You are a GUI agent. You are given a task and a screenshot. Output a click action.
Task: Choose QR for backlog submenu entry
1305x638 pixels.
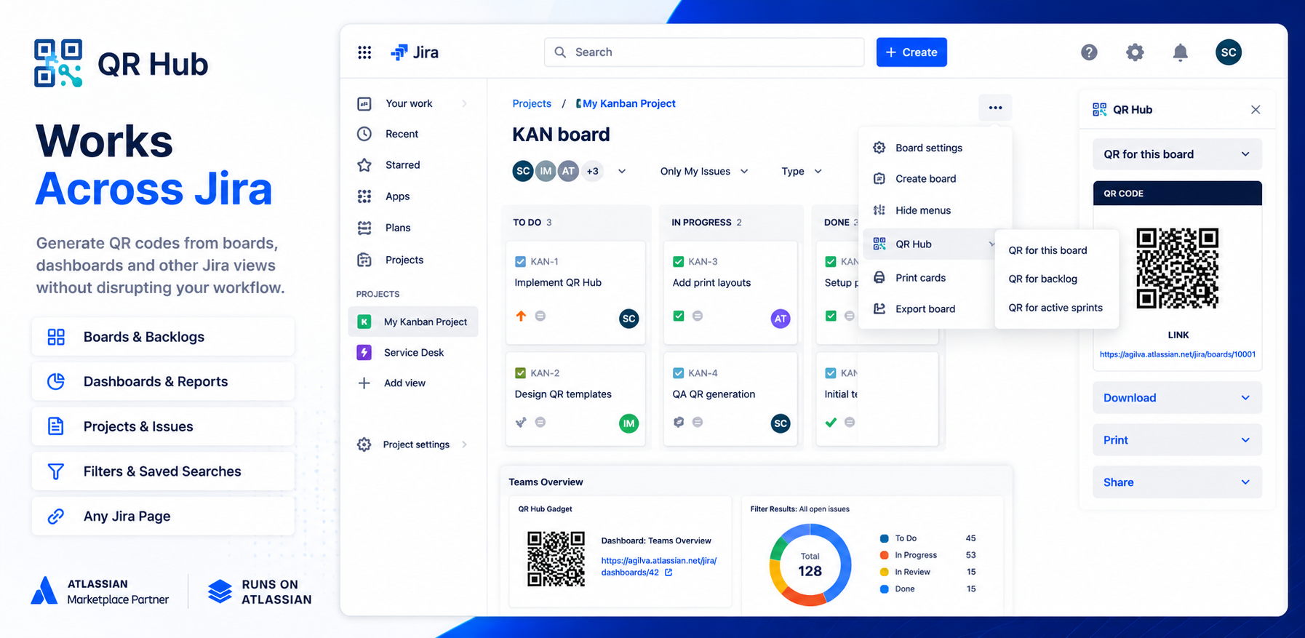tap(1042, 279)
